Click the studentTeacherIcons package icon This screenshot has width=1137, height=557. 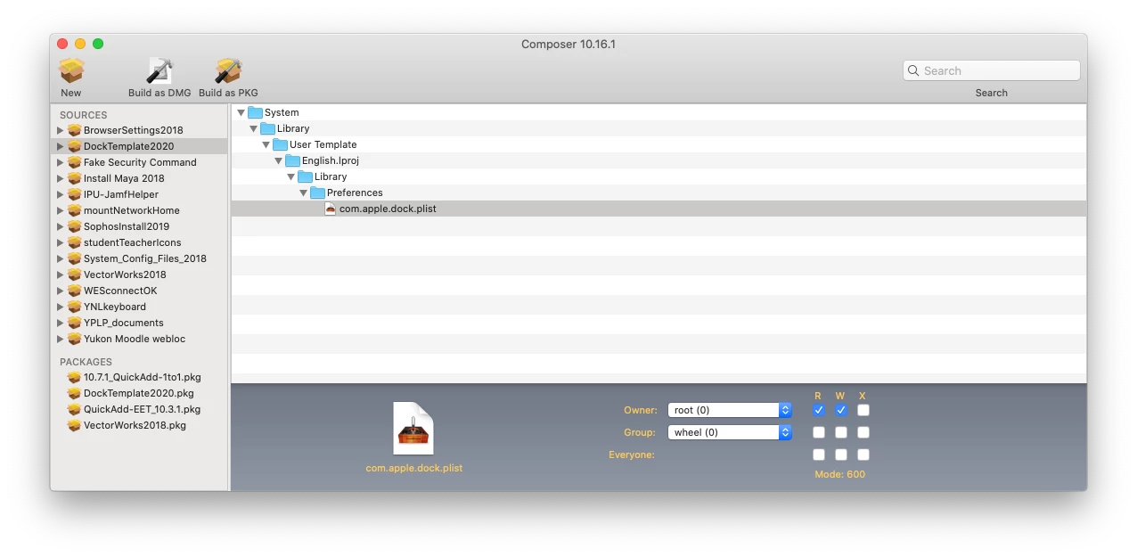point(74,242)
